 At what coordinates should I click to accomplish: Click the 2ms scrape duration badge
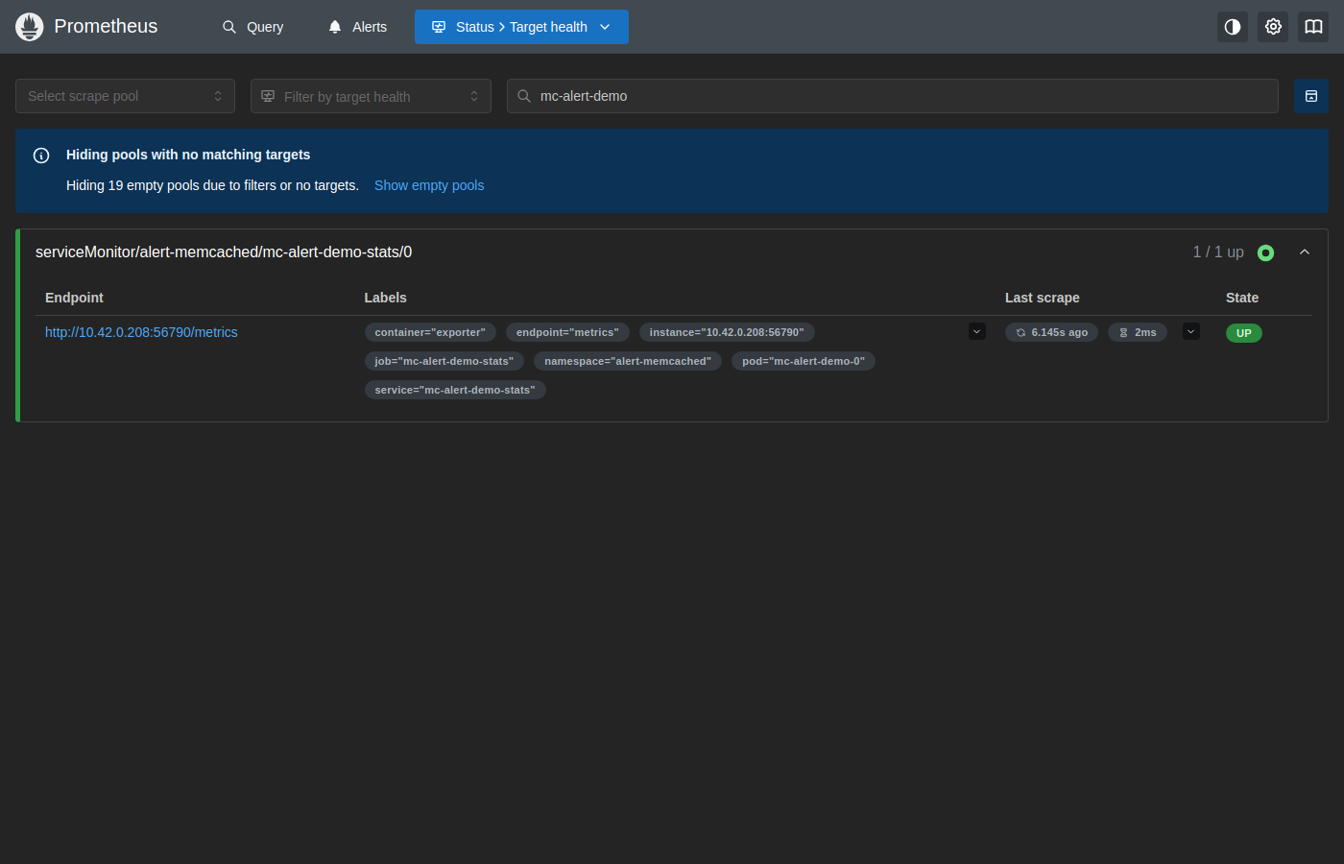[1138, 332]
